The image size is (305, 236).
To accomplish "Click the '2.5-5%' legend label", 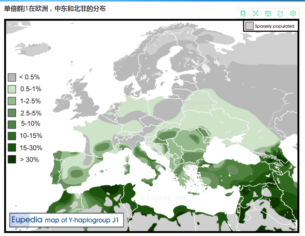I will point(31,113).
